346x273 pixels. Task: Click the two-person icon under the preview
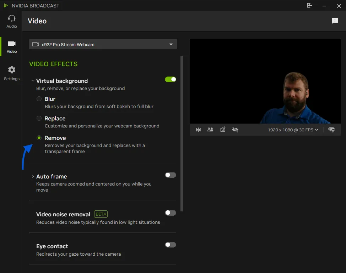pos(210,130)
